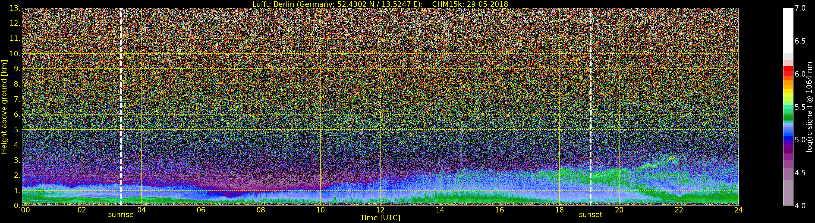Click the white top section of the colorbar
Screen dimensions: 815x223
[x=788, y=30]
